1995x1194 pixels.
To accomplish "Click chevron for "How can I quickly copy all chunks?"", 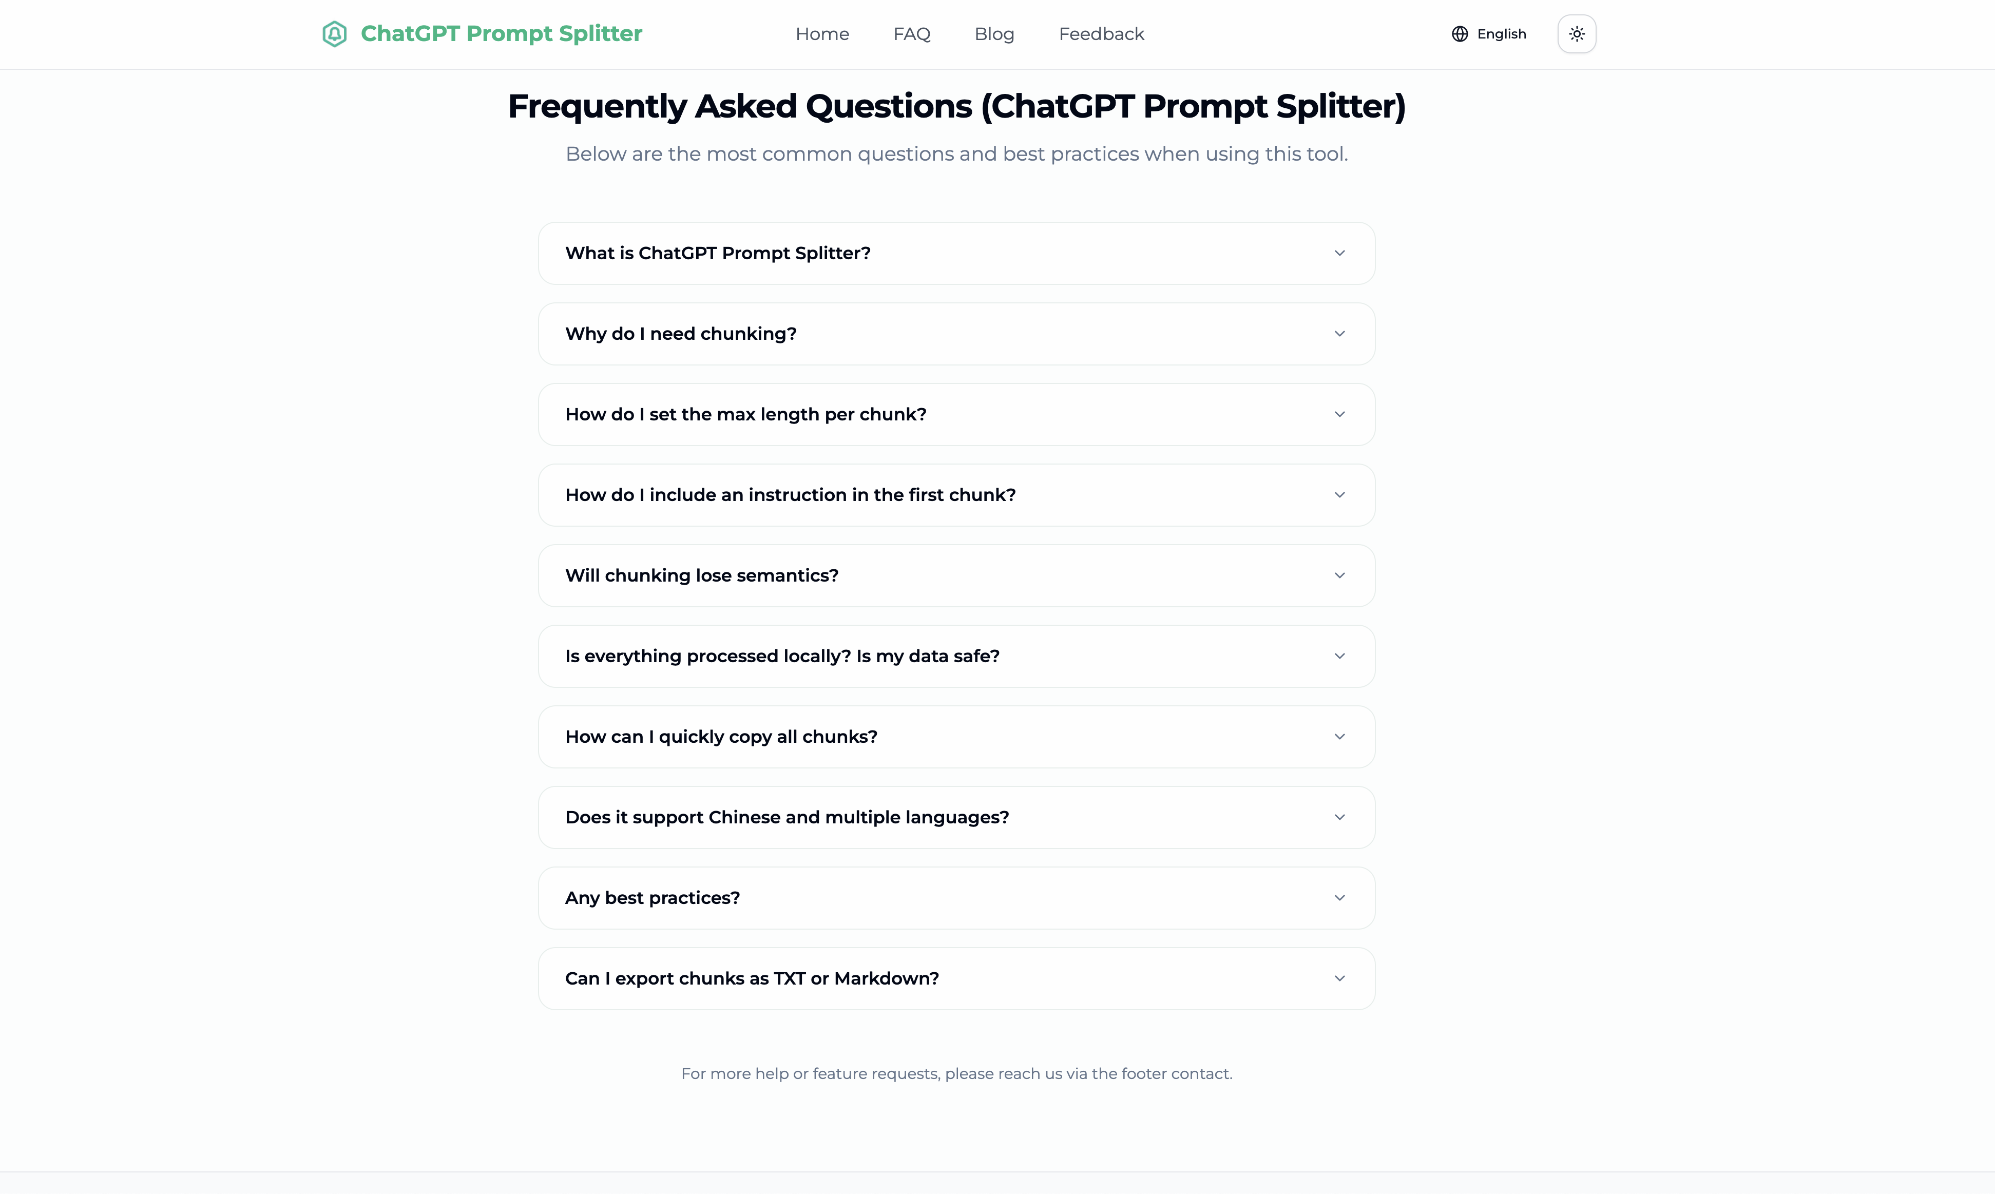I will point(1339,737).
